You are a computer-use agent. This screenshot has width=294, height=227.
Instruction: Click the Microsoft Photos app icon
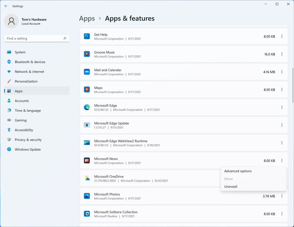pyautogui.click(x=87, y=196)
